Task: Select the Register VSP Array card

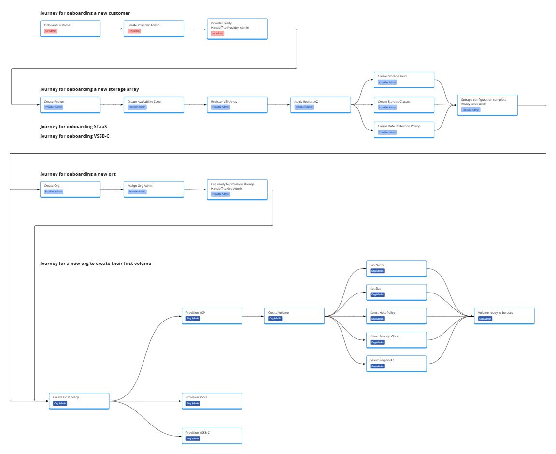Action: (237, 105)
